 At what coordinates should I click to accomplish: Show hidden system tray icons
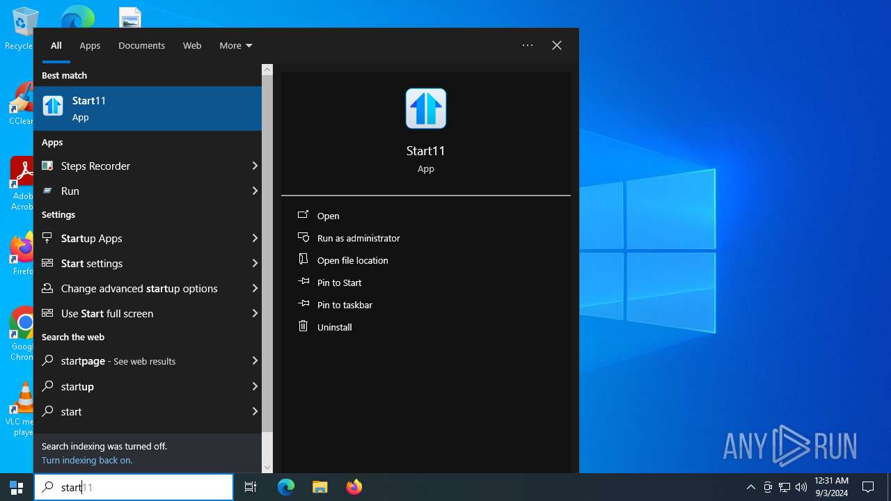[x=750, y=487]
